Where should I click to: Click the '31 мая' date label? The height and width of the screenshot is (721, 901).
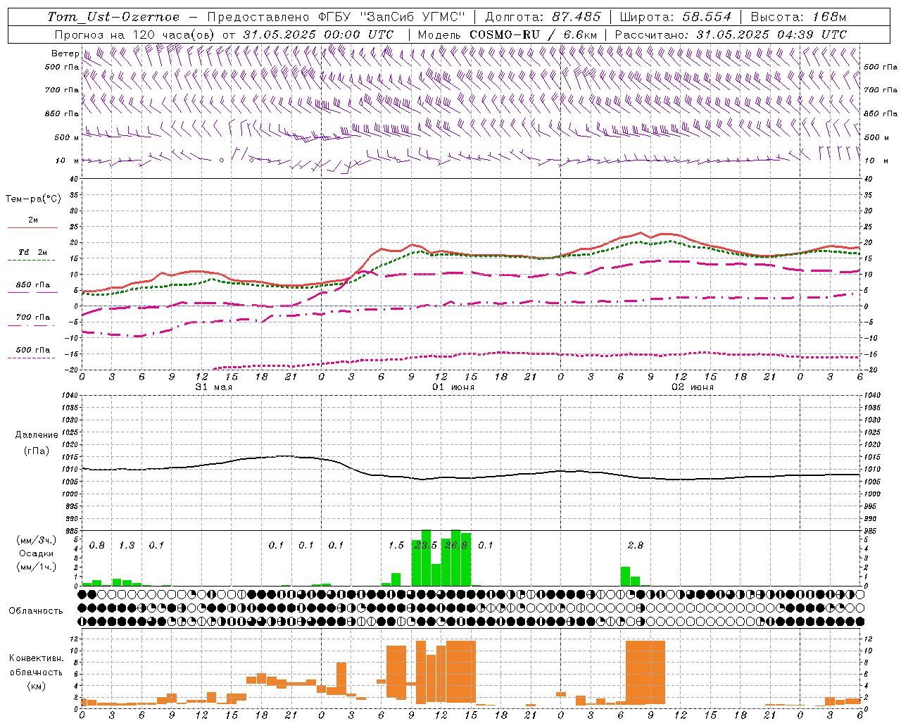214,387
